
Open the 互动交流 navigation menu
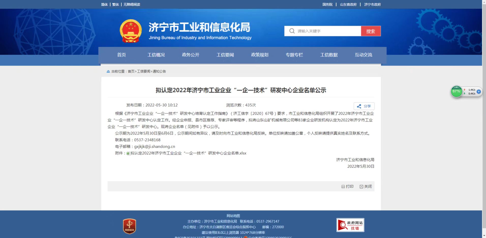(363, 55)
